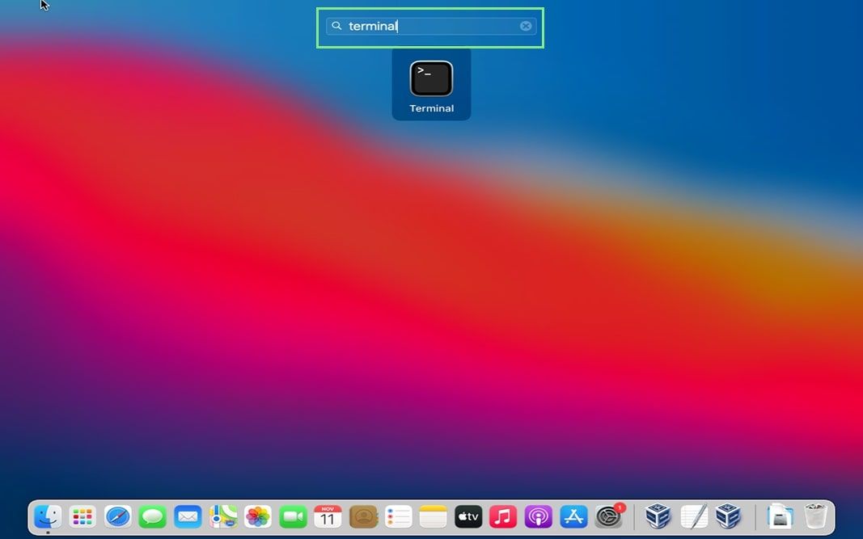
Task: Open the Podcasts app
Action: point(538,516)
